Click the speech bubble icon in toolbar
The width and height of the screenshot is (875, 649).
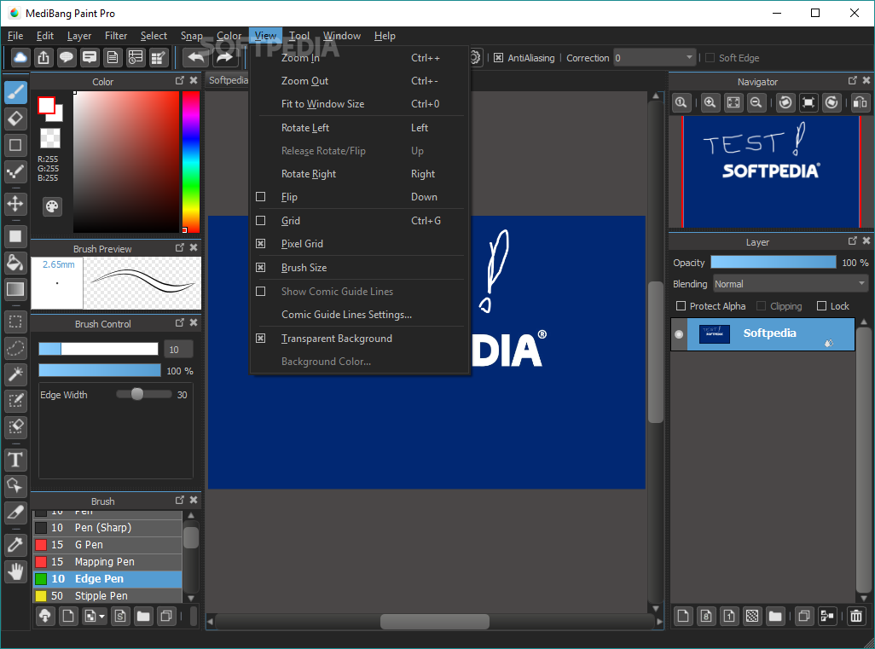[67, 57]
